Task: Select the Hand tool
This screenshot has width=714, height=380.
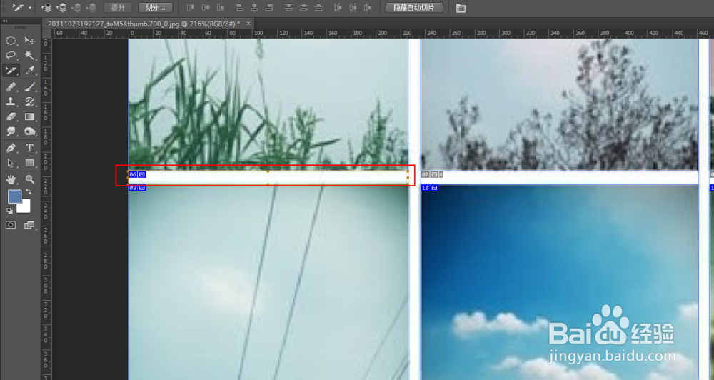Action: point(11,179)
